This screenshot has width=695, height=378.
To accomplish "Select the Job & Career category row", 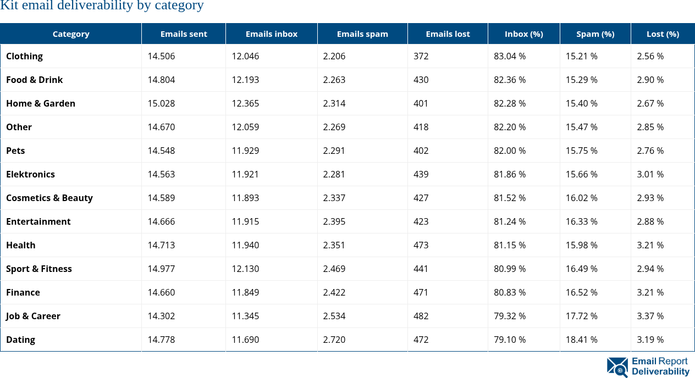I will tap(33, 316).
